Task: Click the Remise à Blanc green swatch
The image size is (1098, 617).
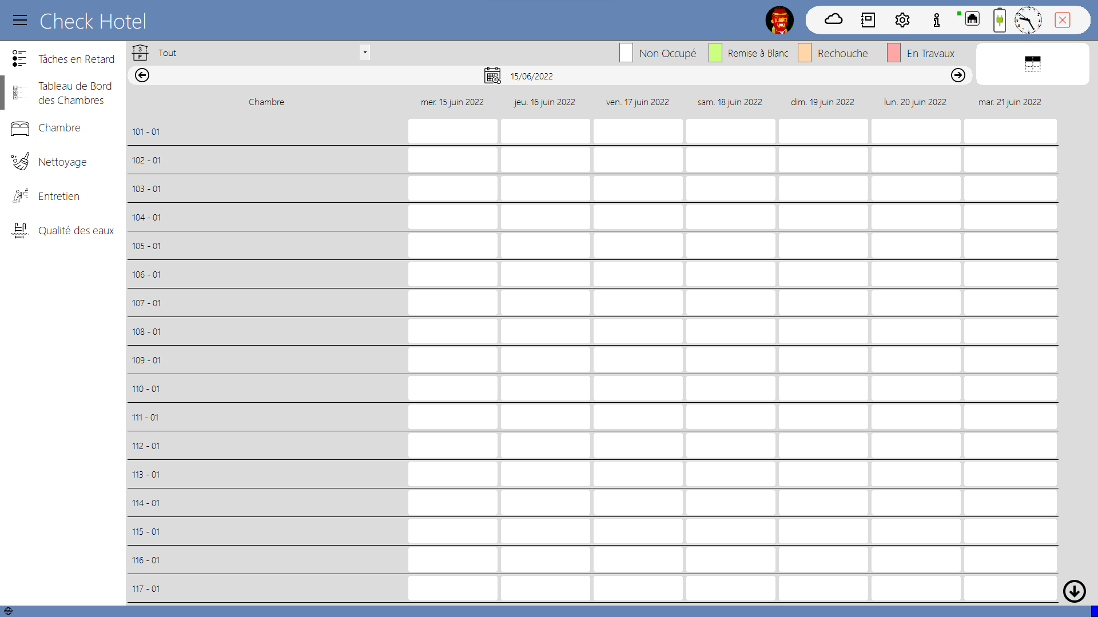Action: point(715,53)
